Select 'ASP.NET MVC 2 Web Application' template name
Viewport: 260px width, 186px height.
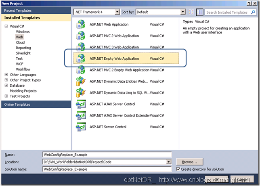[114, 36]
